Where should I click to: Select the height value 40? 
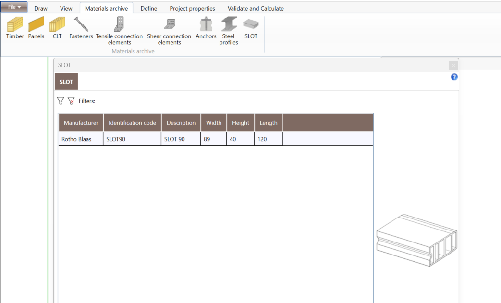point(241,139)
